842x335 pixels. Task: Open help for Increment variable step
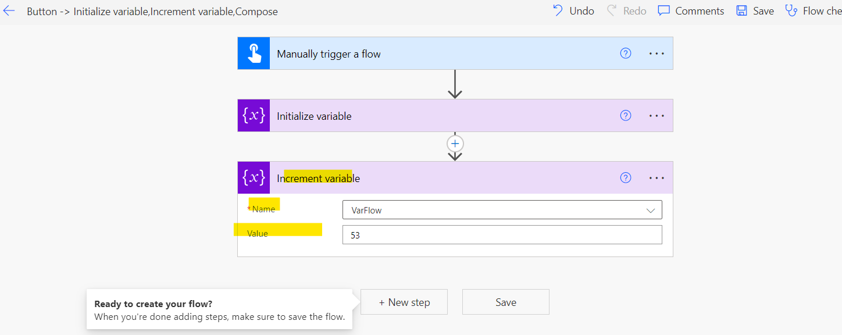click(626, 178)
